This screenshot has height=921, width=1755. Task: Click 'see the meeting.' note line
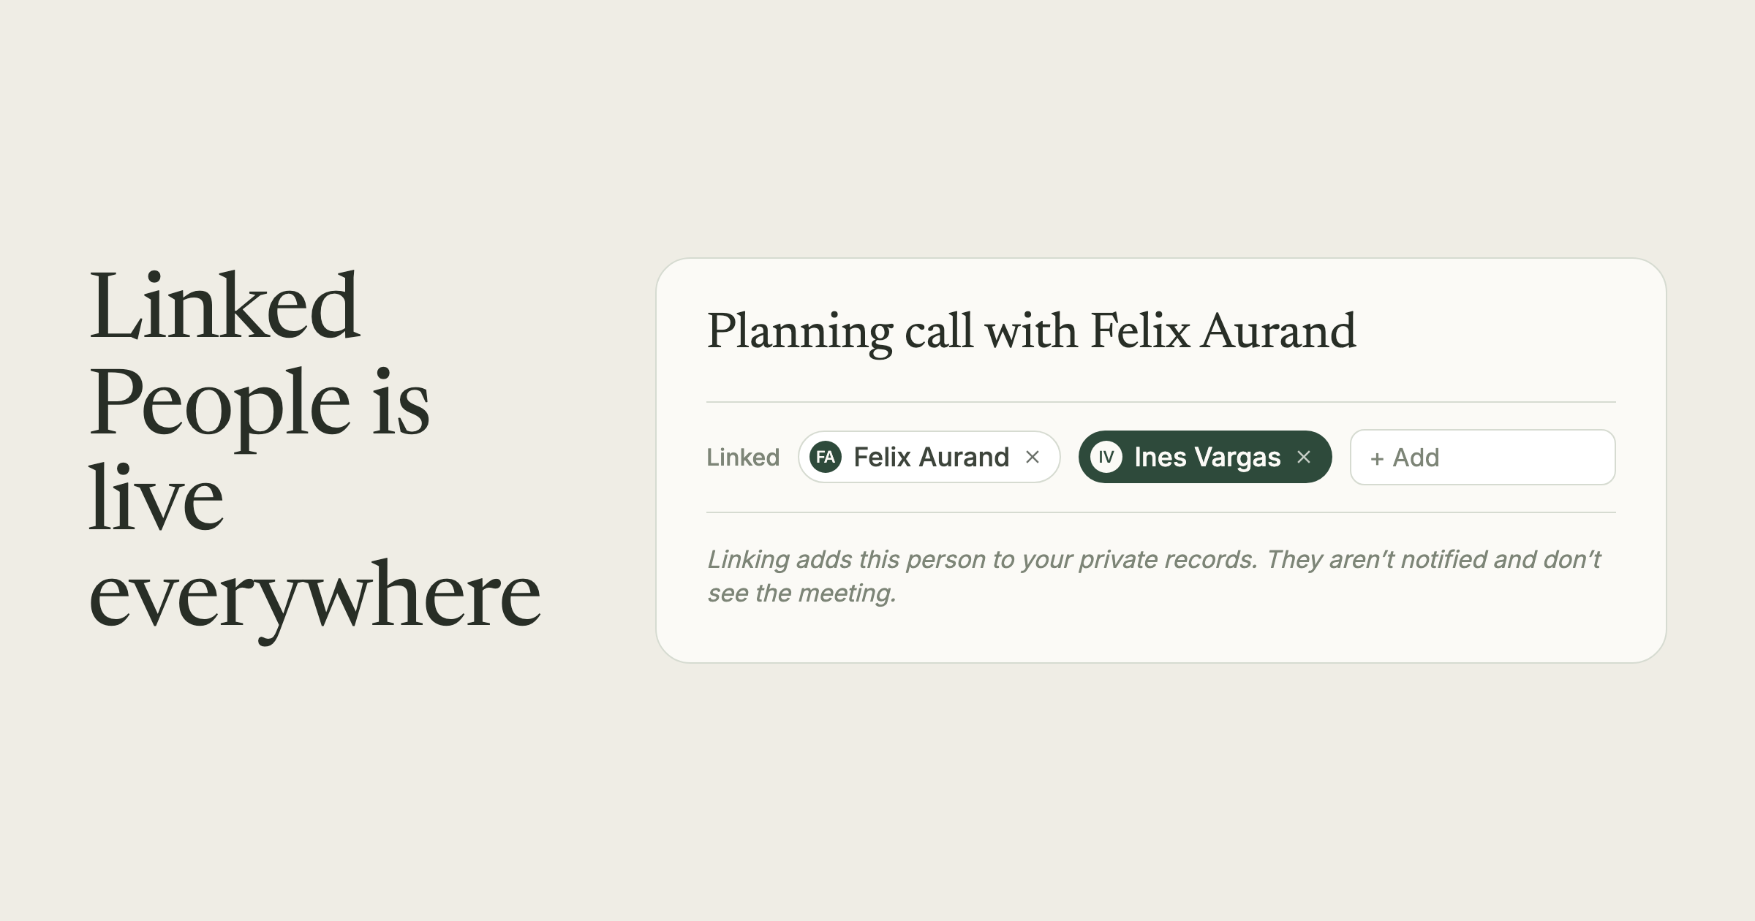click(801, 593)
